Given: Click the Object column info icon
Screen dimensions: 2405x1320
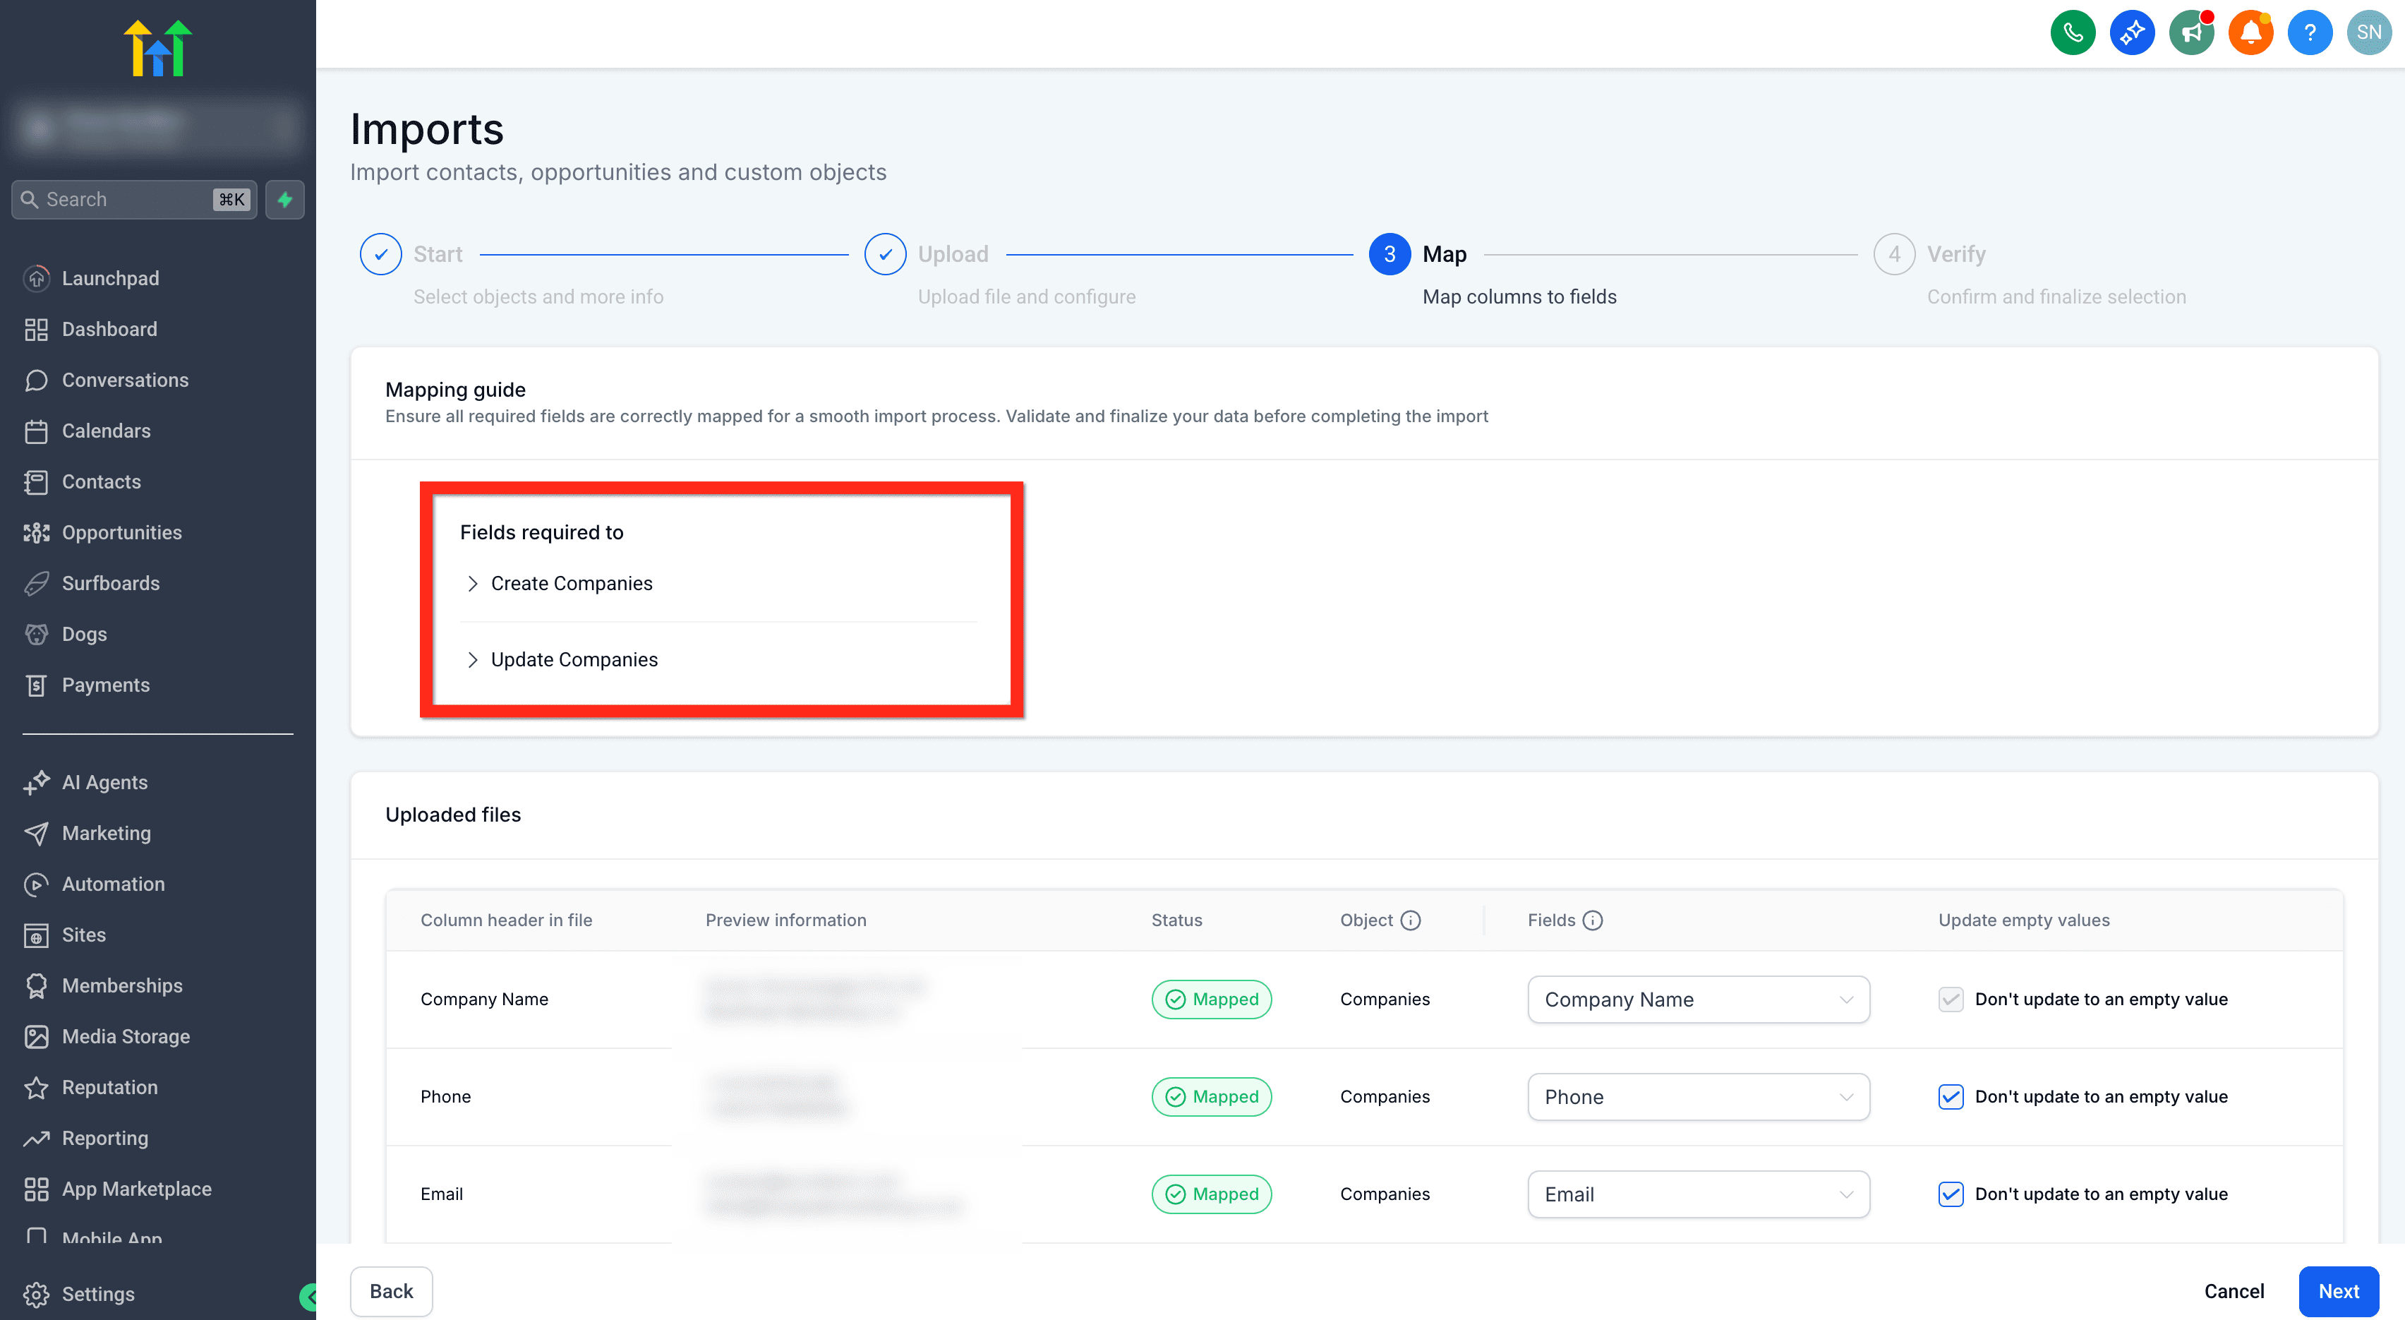Looking at the screenshot, I should (x=1411, y=920).
